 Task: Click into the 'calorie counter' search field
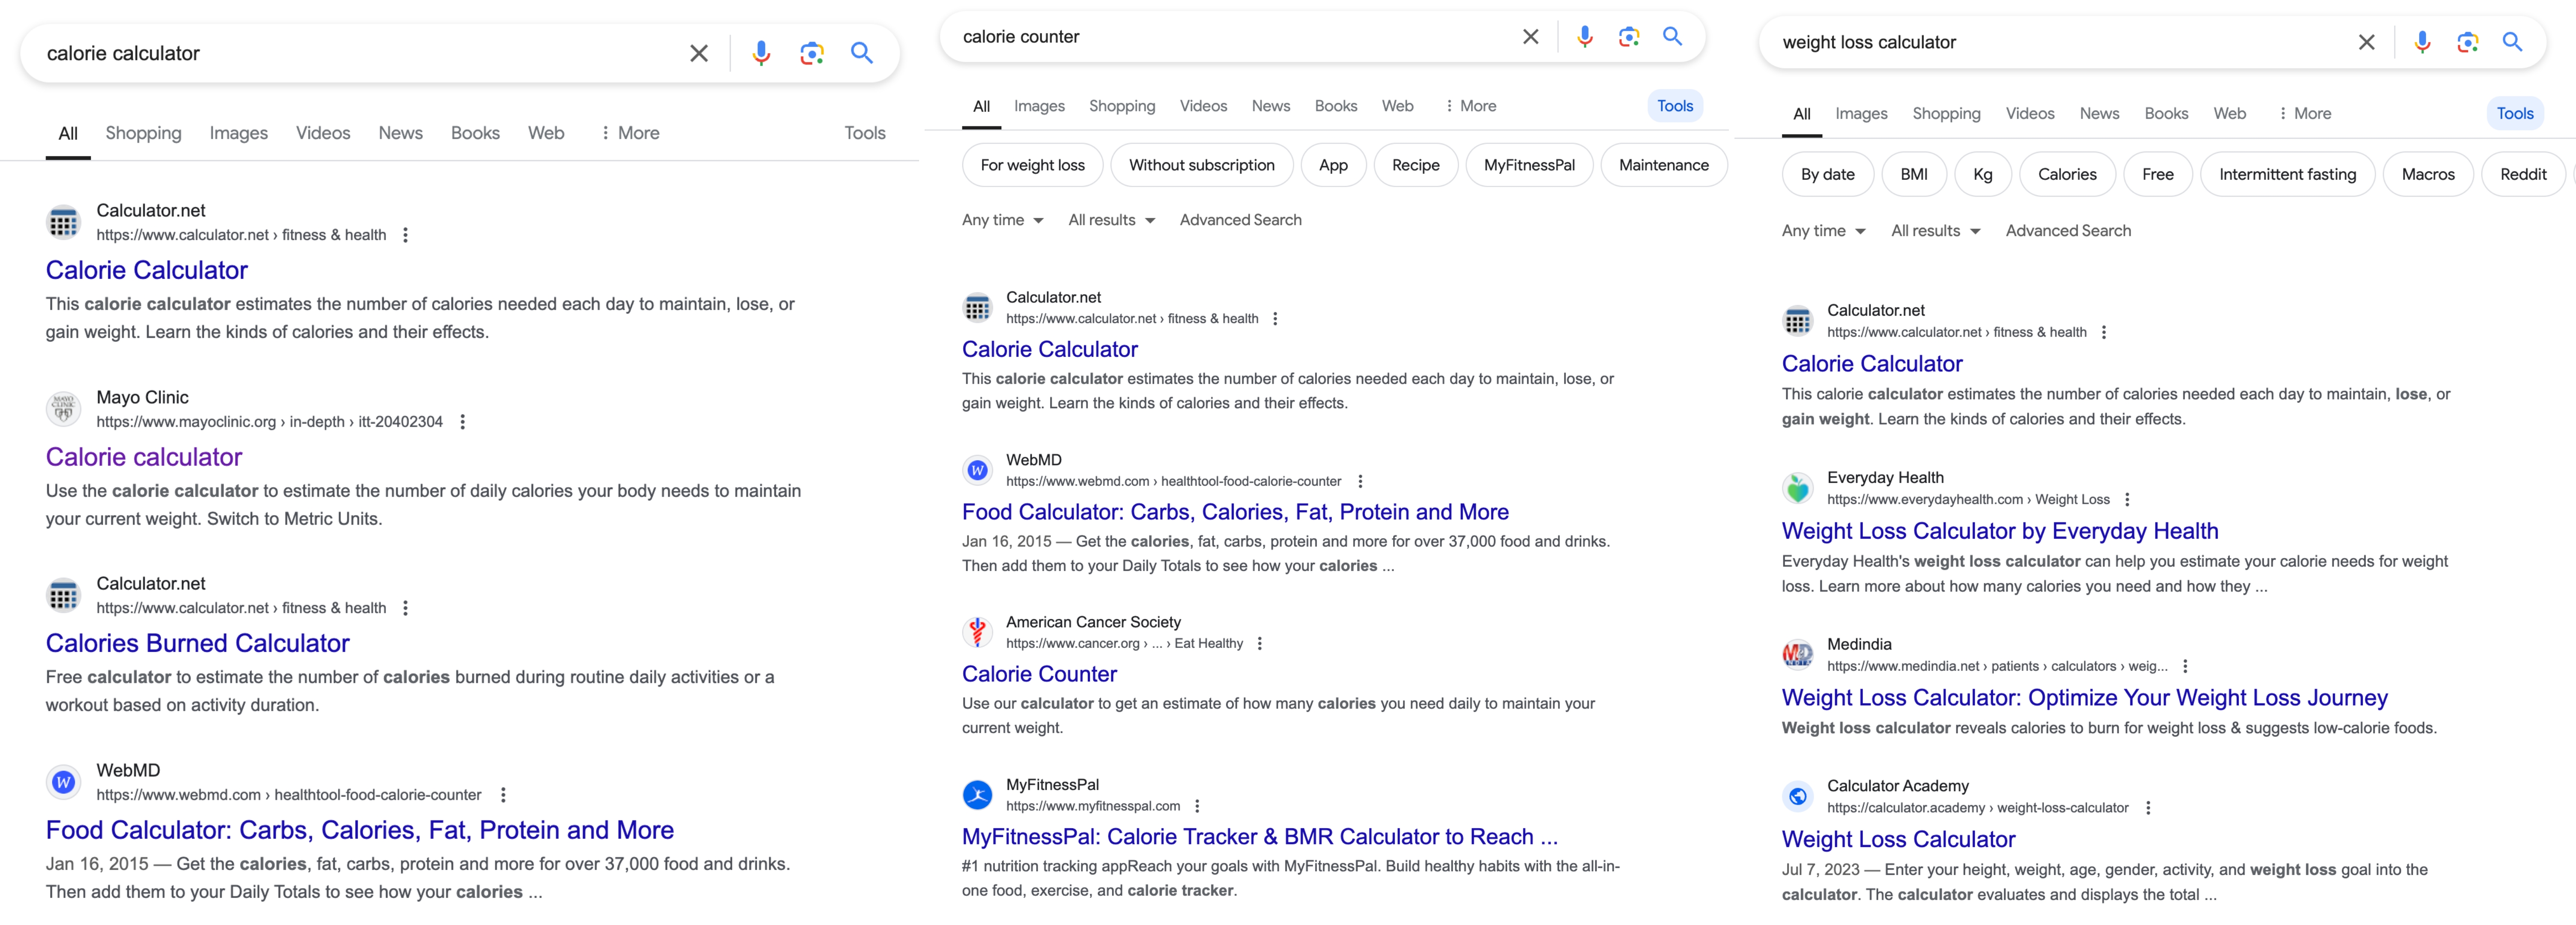[x=1230, y=37]
